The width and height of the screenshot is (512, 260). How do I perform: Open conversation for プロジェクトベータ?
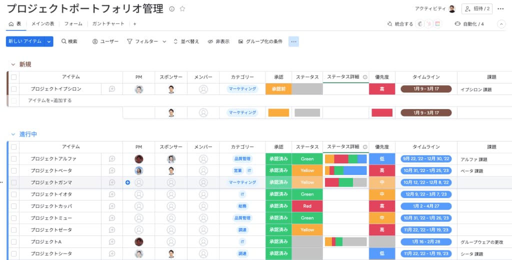tap(112, 170)
